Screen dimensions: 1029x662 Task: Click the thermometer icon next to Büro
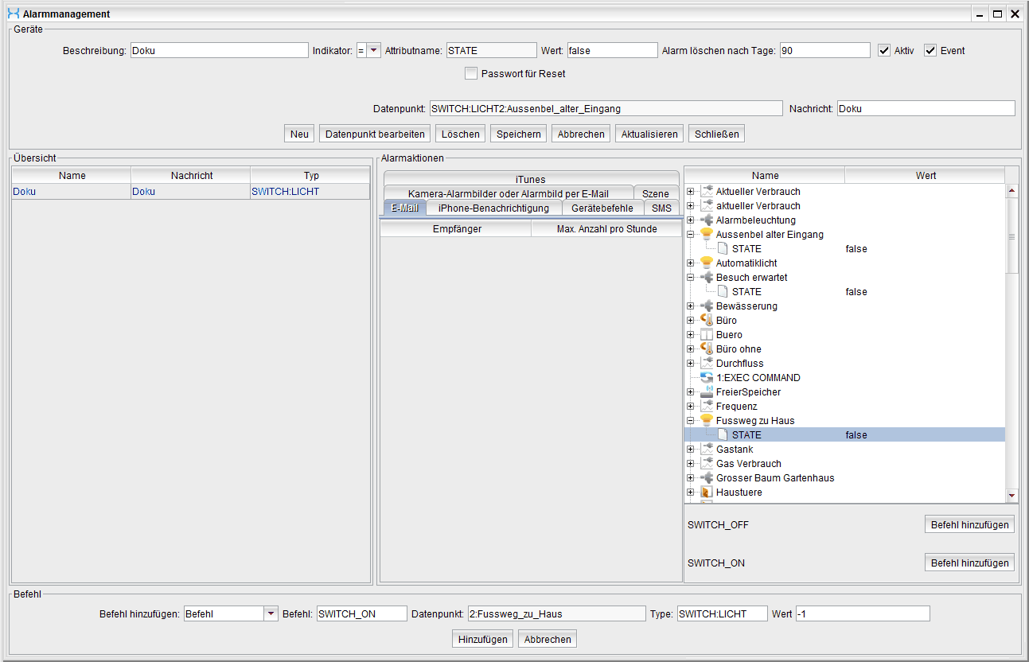tap(706, 321)
